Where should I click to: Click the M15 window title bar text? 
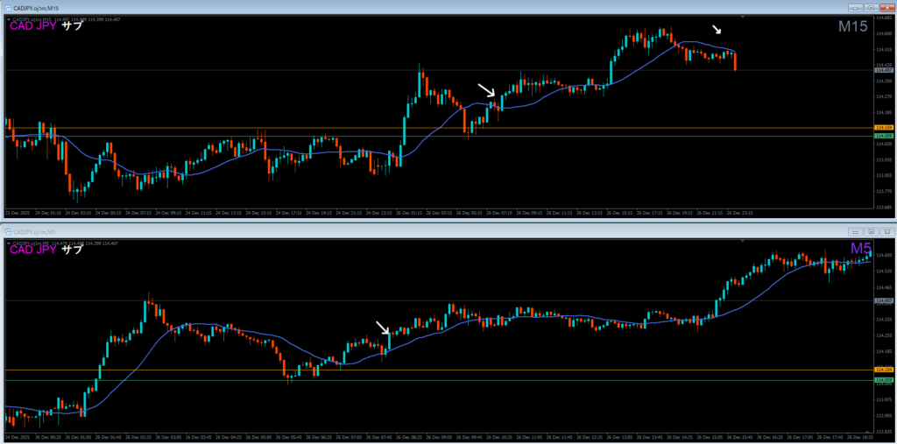coord(35,8)
